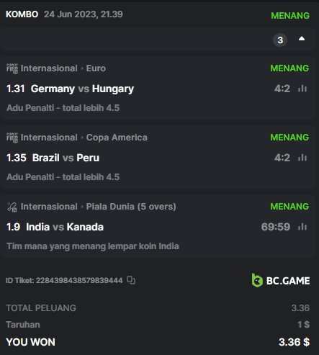Open the Copa America league link
The height and width of the screenshot is (355, 319).
(117, 138)
